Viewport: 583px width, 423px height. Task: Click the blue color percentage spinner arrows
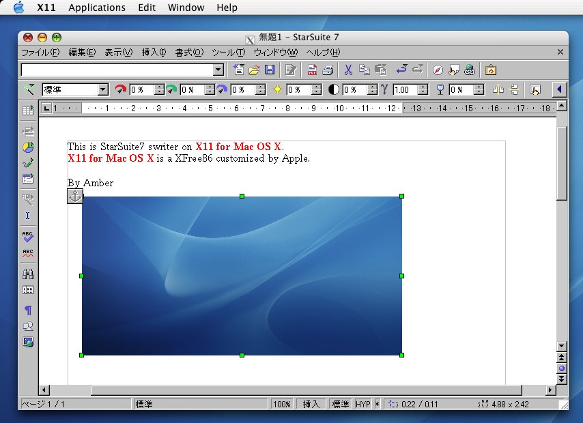click(260, 89)
